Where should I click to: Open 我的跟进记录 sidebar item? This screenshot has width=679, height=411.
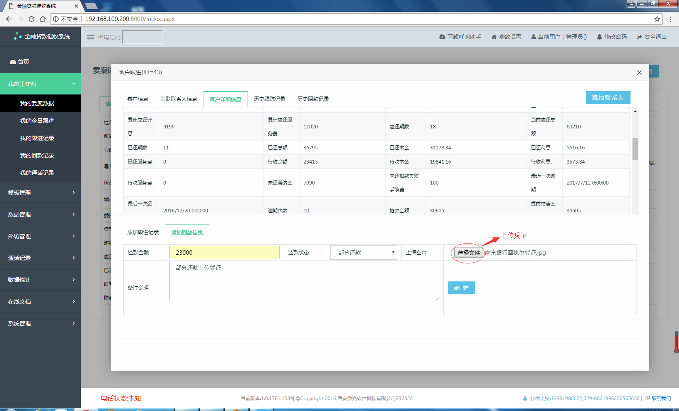(40, 138)
